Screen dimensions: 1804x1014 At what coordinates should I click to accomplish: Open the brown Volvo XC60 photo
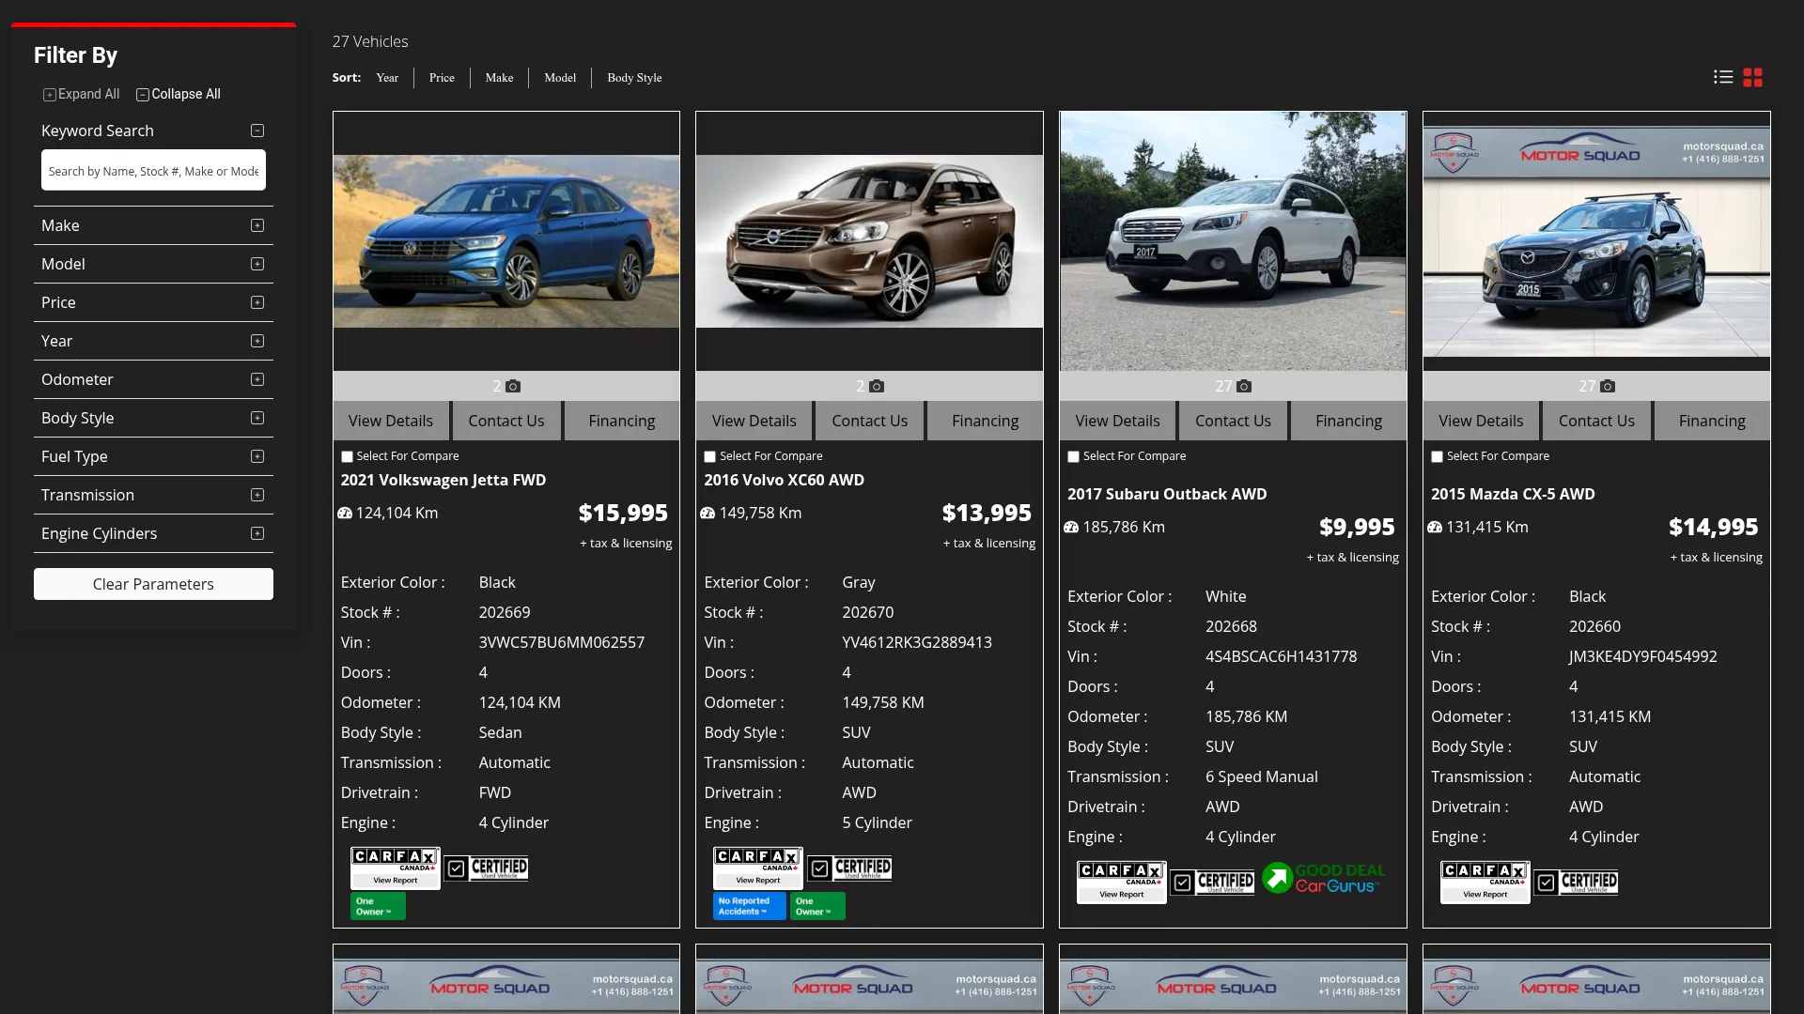[x=869, y=241]
